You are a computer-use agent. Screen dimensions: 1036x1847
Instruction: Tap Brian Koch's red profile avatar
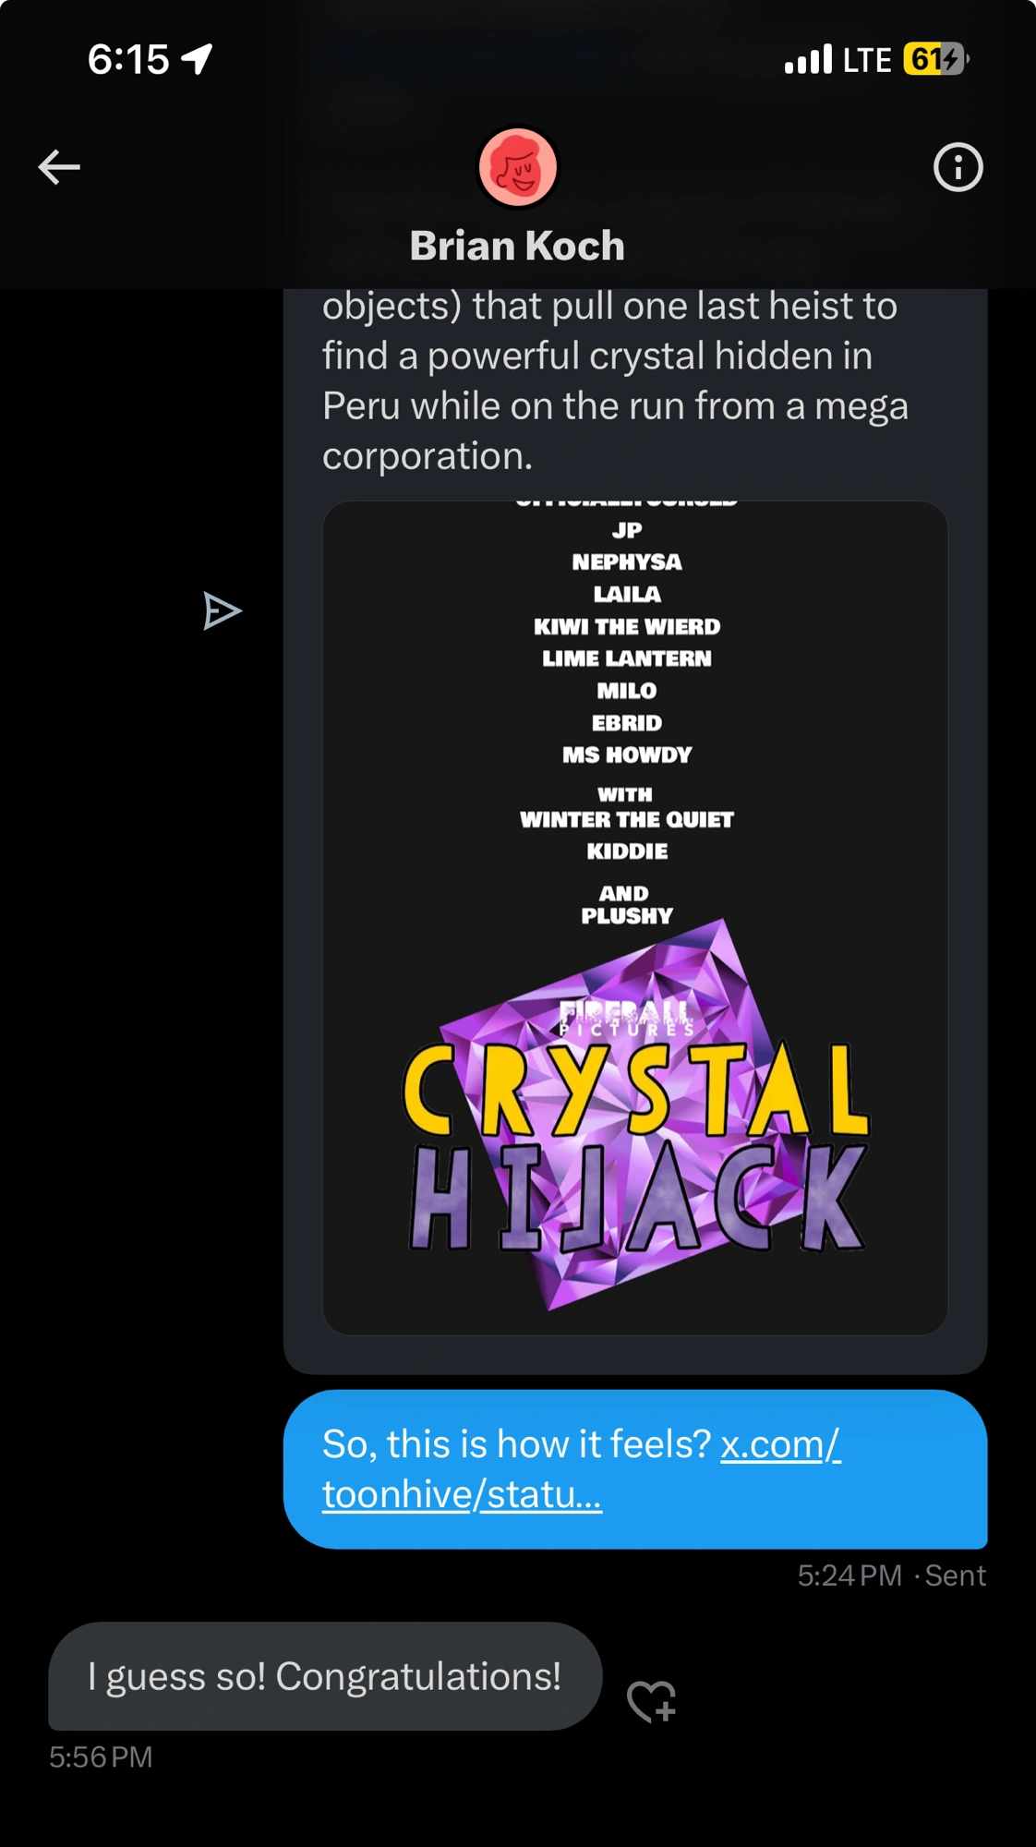point(517,167)
